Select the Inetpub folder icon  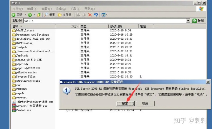pyautogui.click(x=14, y=47)
